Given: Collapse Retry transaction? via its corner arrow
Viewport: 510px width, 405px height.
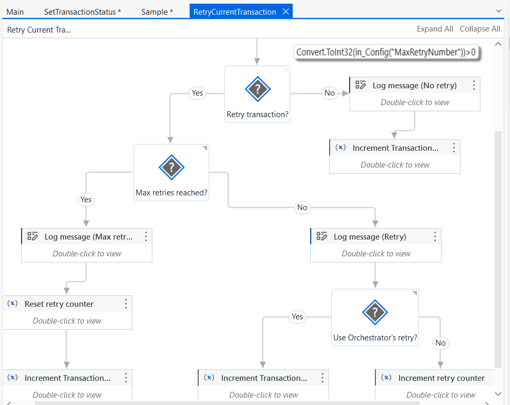Looking at the screenshot, I should click(287, 69).
